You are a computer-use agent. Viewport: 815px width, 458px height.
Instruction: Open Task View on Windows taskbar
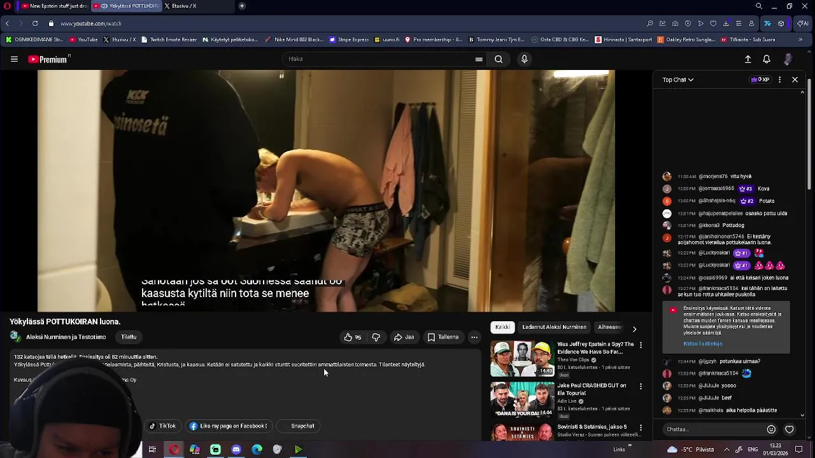coord(152,450)
